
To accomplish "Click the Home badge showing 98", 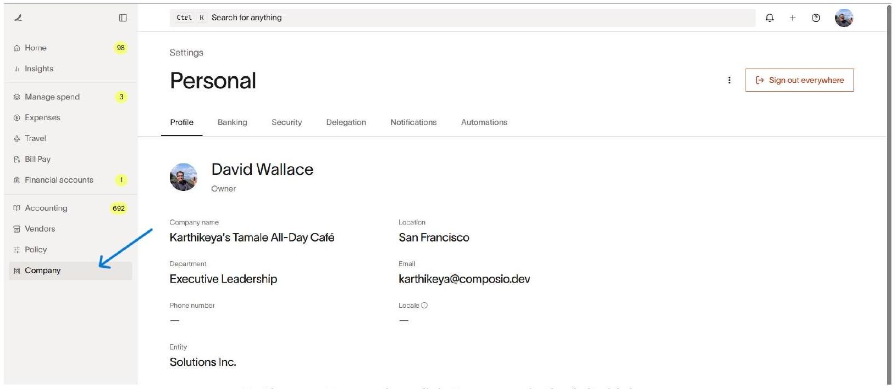I will (121, 48).
